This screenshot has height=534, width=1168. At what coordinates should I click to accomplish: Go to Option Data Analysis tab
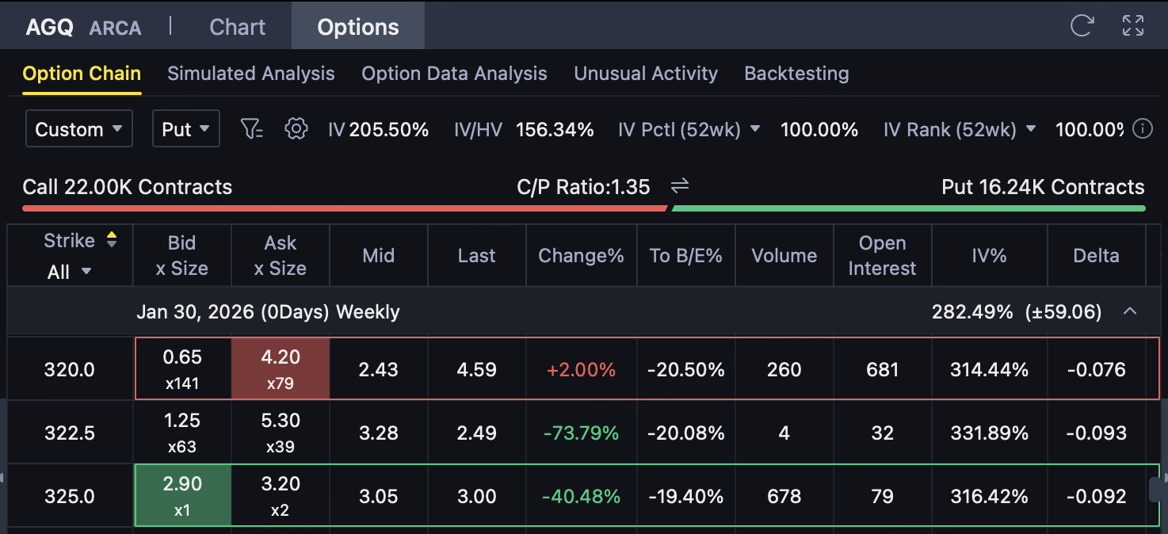(x=454, y=74)
